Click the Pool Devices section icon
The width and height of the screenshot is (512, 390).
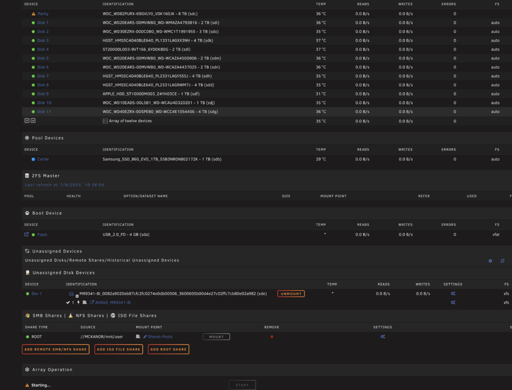27,138
